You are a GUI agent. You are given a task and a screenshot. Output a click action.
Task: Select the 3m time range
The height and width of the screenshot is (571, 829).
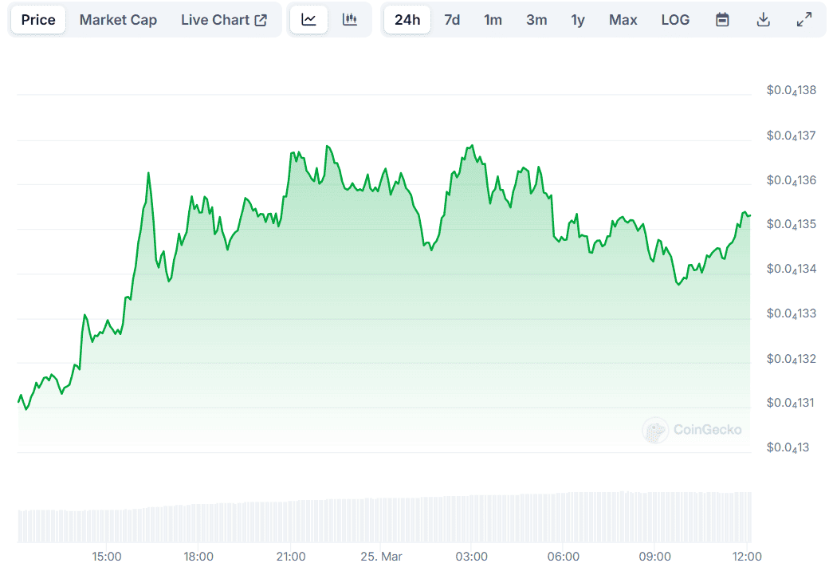coord(536,20)
